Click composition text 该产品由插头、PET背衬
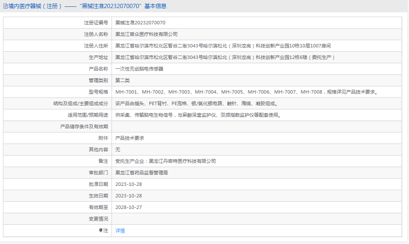The width and height of the screenshot is (409, 244). [197, 103]
